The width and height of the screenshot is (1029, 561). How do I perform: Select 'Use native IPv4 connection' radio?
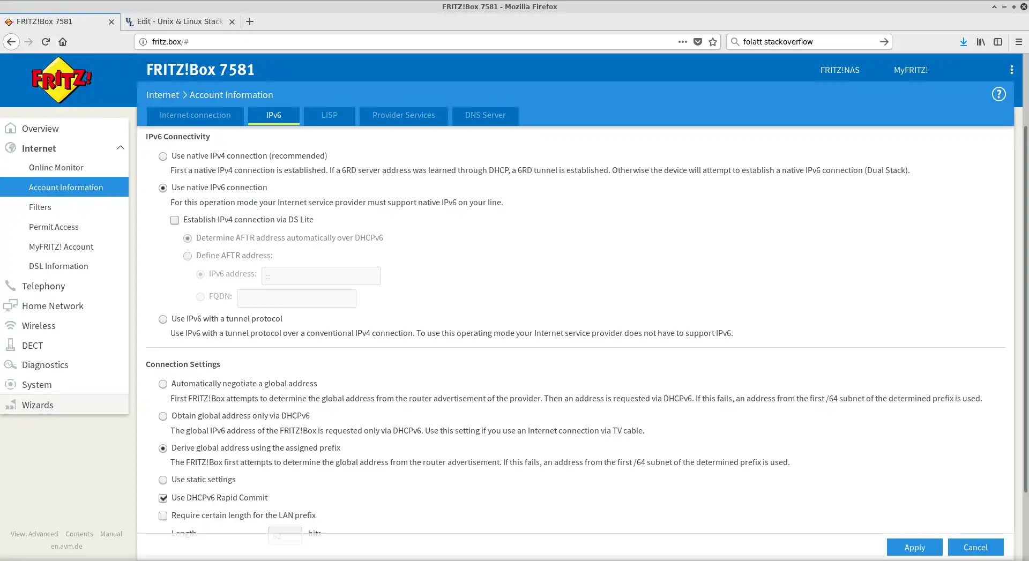coord(163,156)
